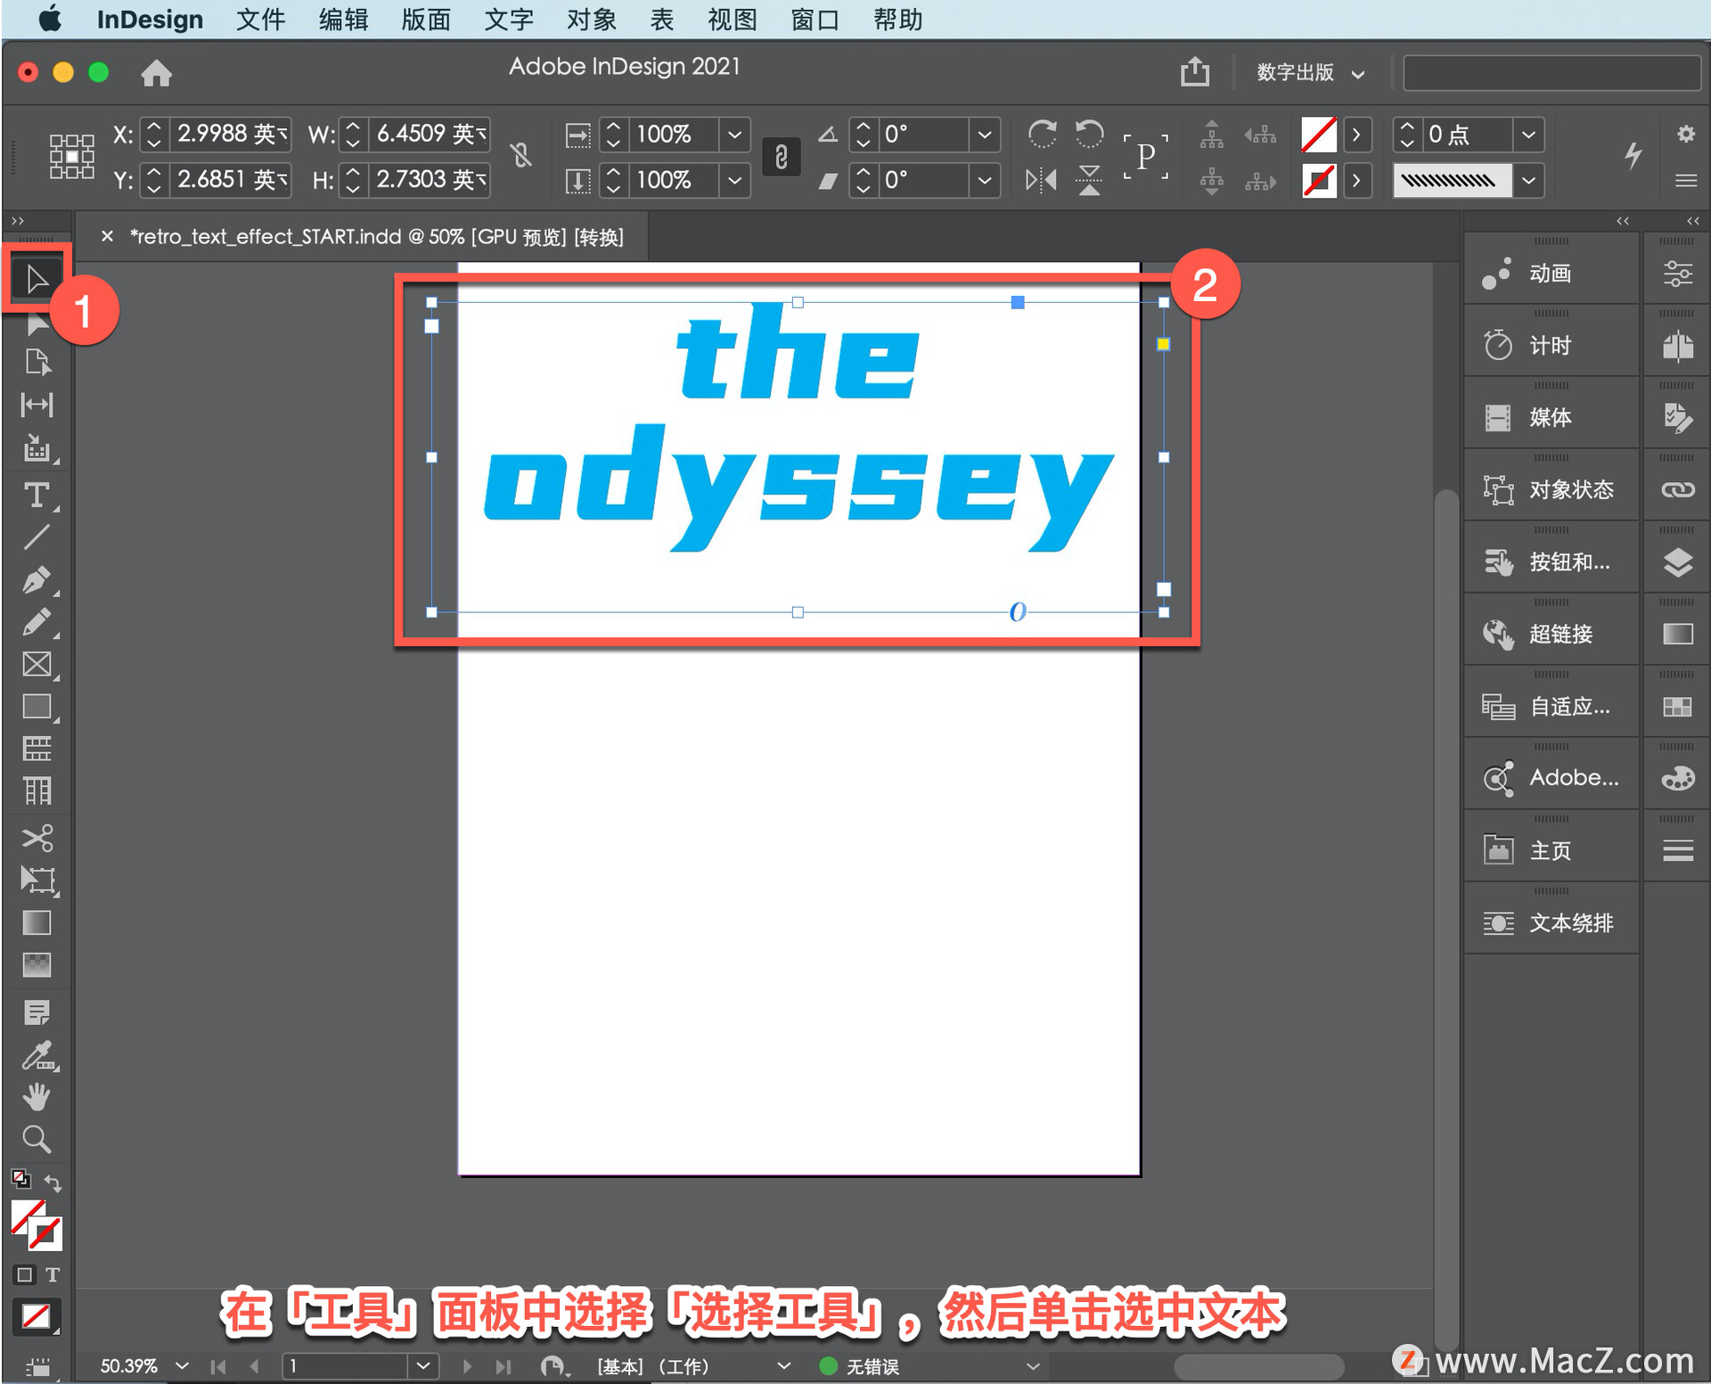Toggle constrain scale proportions link
Image resolution: width=1711 pixels, height=1384 pixels.
[782, 157]
